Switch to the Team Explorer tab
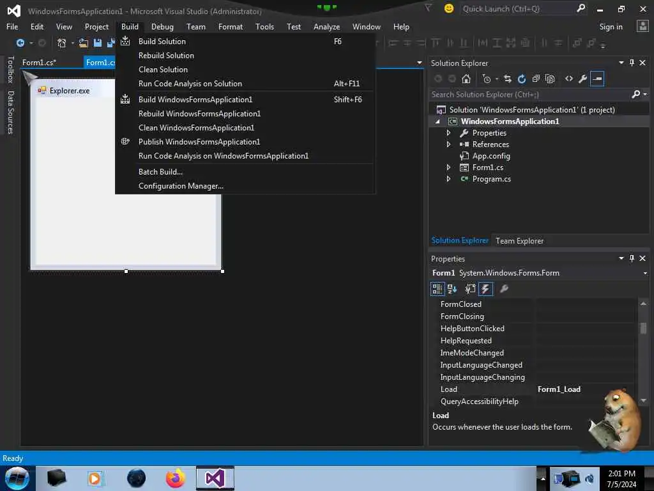Screen dimensions: 654x491 click(519, 241)
